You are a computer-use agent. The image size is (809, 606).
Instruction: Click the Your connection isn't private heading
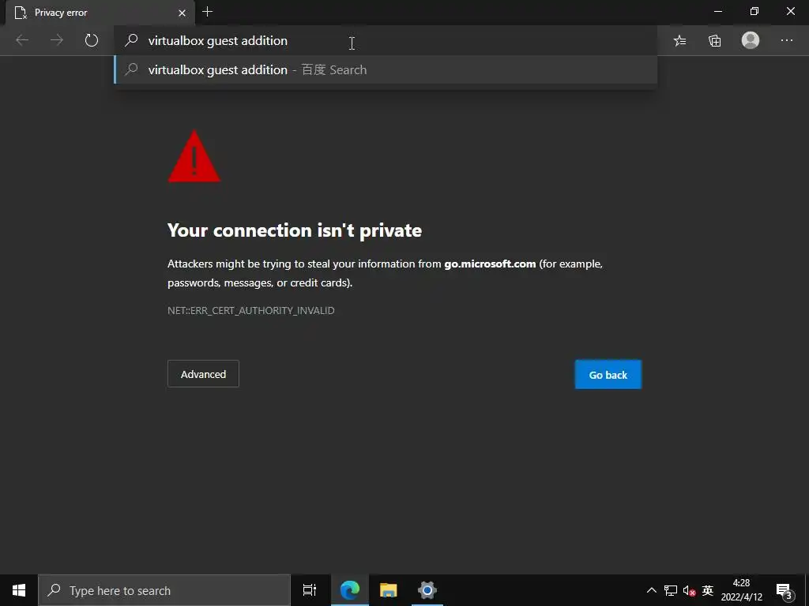pos(295,230)
